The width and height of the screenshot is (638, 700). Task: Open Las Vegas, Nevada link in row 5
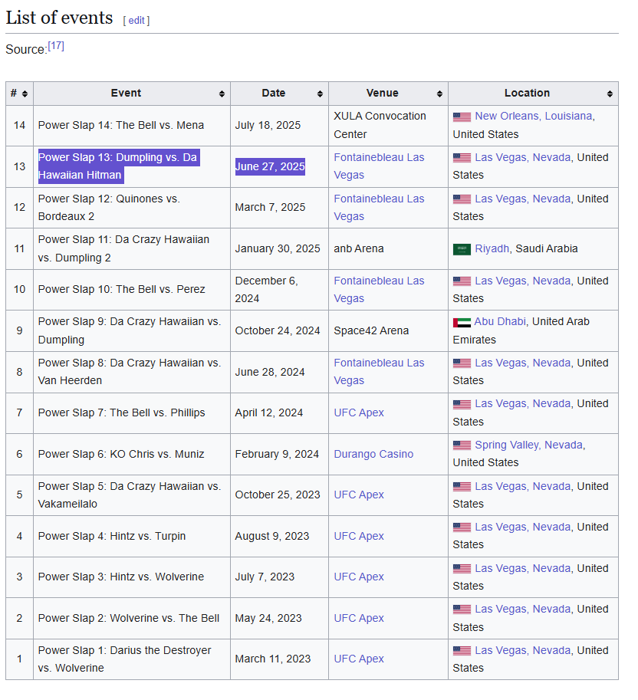click(x=523, y=486)
